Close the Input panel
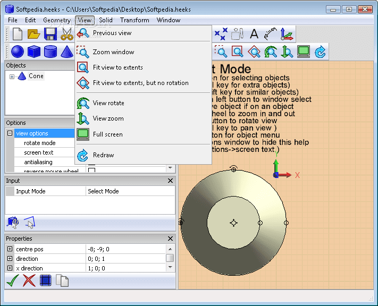Image resolution: width=378 pixels, height=306 pixels. pyautogui.click(x=170, y=181)
